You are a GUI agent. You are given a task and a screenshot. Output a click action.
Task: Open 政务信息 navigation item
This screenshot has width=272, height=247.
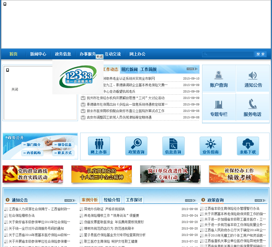(x=63, y=54)
